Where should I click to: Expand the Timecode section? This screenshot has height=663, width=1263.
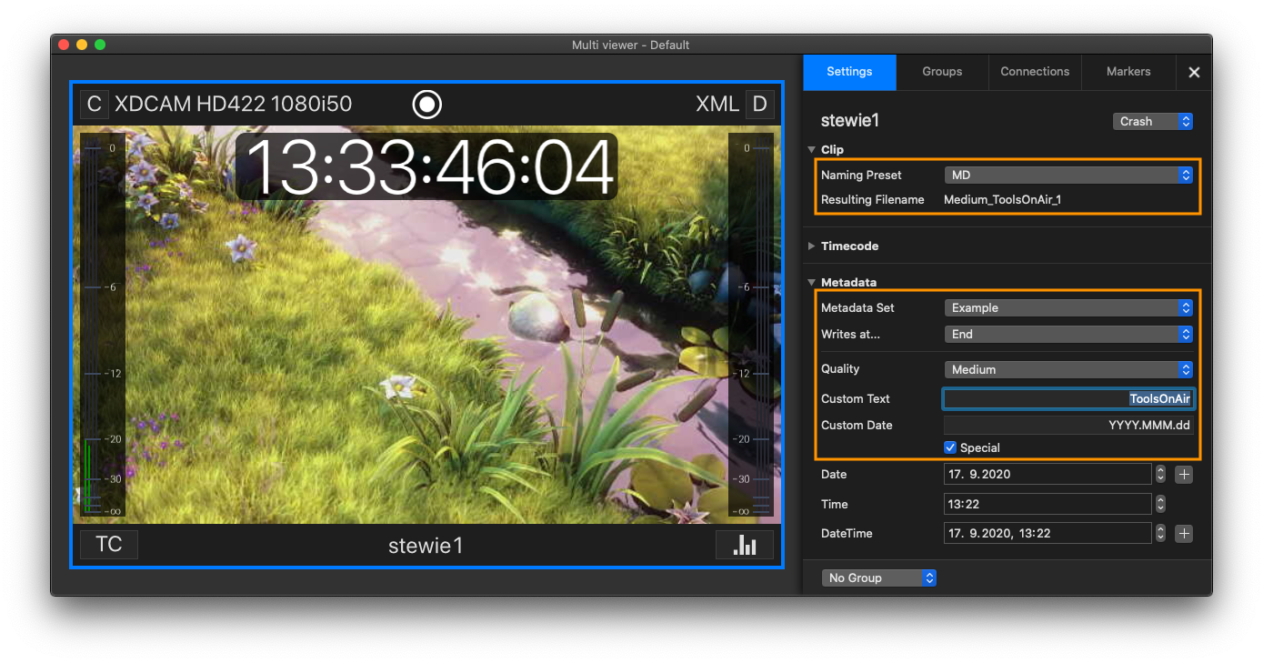812,246
